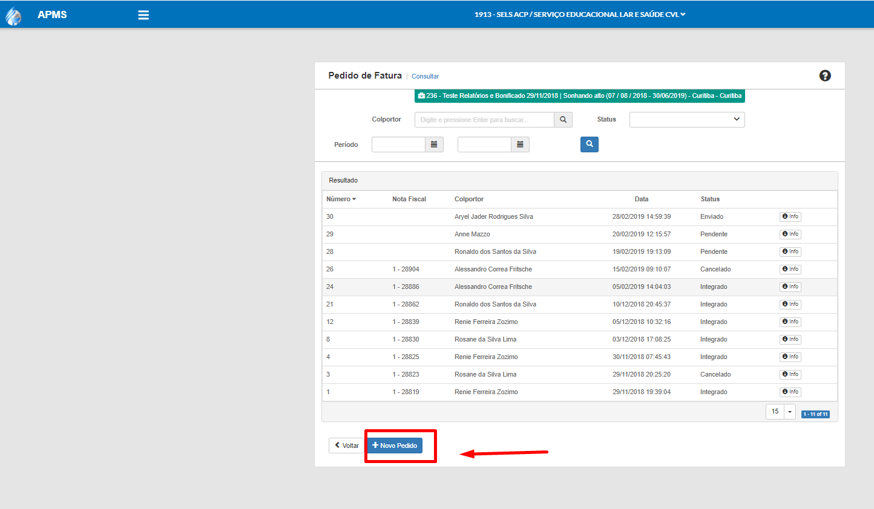This screenshot has height=509, width=874.
Task: Click the Nota Fiscal column header
Action: coord(409,199)
